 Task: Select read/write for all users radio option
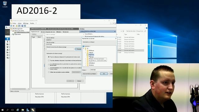tap(49, 61)
